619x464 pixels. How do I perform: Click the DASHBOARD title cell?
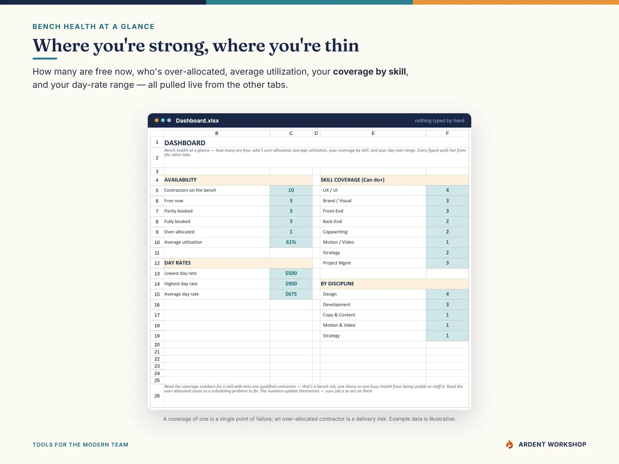tap(316, 143)
